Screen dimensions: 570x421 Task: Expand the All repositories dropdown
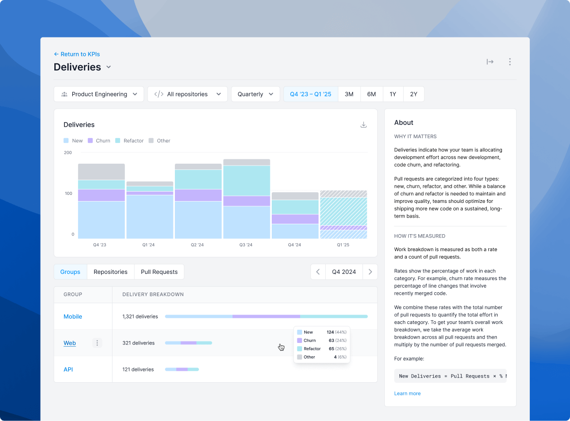point(188,94)
